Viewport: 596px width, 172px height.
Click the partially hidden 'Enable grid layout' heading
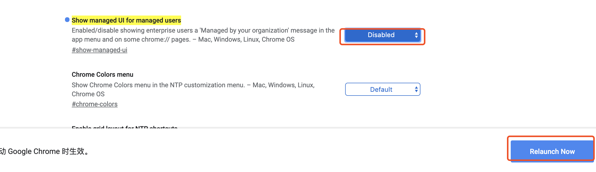coord(124,127)
